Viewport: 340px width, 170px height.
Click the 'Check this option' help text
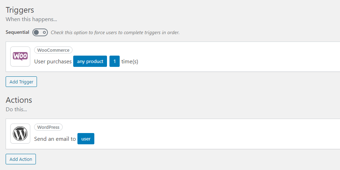[115, 32]
